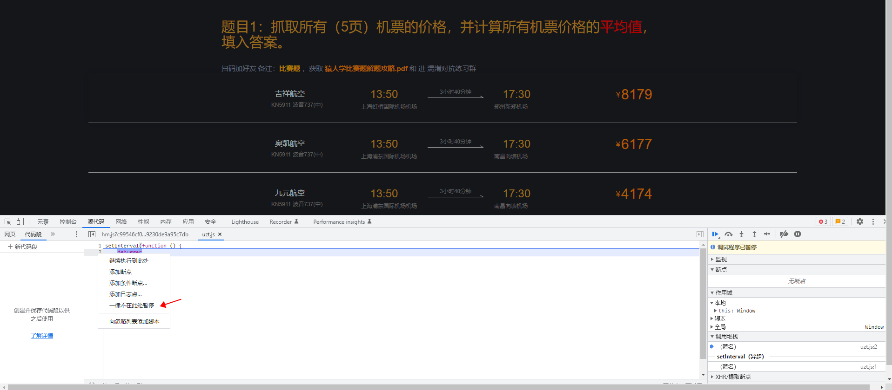Open the hm.js file tab
This screenshot has width=892, height=390.
(x=145, y=234)
